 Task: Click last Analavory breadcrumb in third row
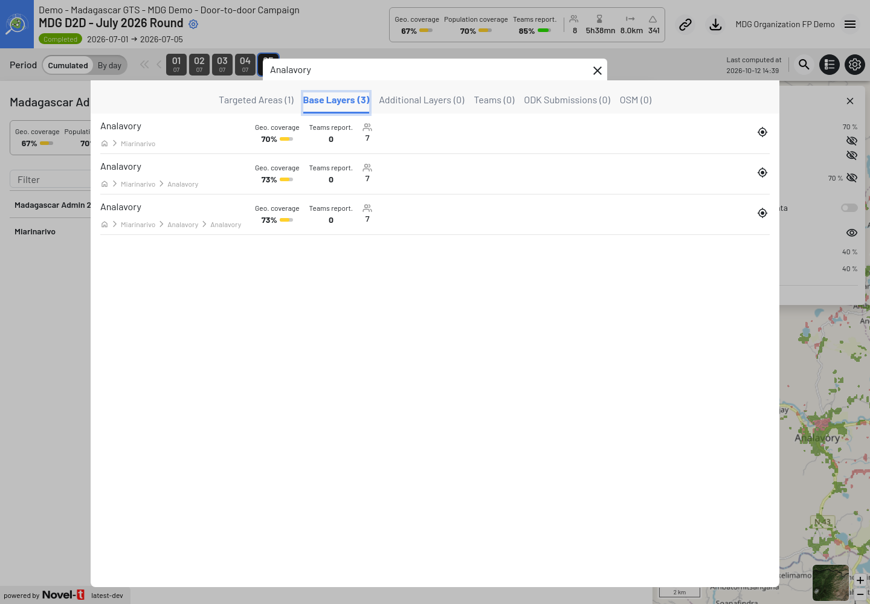pos(226,225)
